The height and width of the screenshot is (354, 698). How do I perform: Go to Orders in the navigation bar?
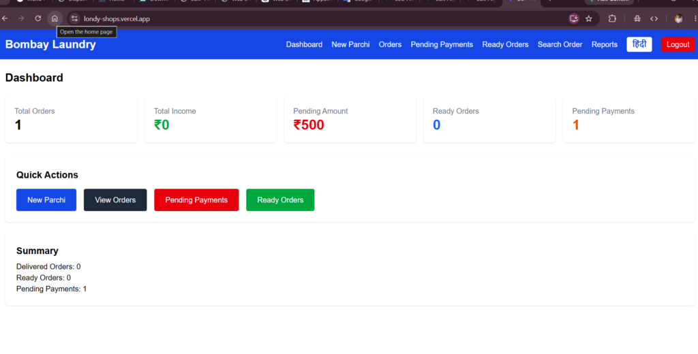tap(390, 44)
